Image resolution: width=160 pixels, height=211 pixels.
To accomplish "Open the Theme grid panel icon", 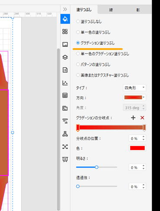I will [65, 31].
